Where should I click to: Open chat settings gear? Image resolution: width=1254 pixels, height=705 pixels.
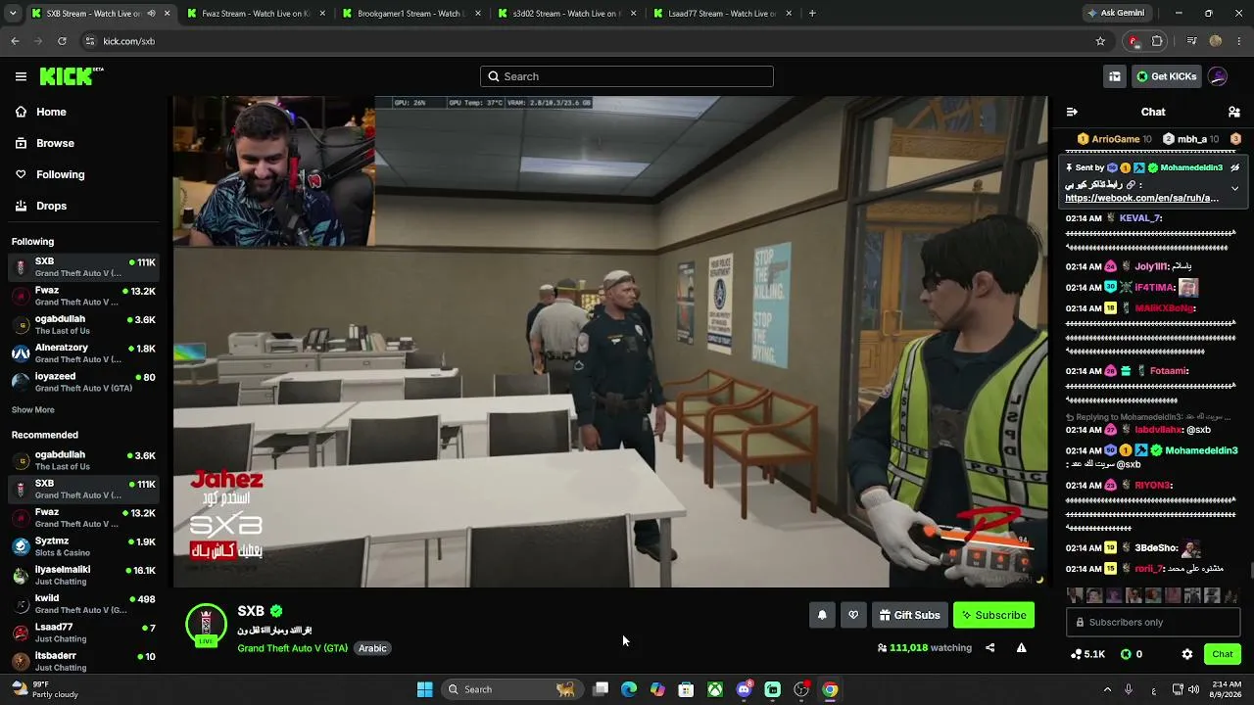[1187, 654]
